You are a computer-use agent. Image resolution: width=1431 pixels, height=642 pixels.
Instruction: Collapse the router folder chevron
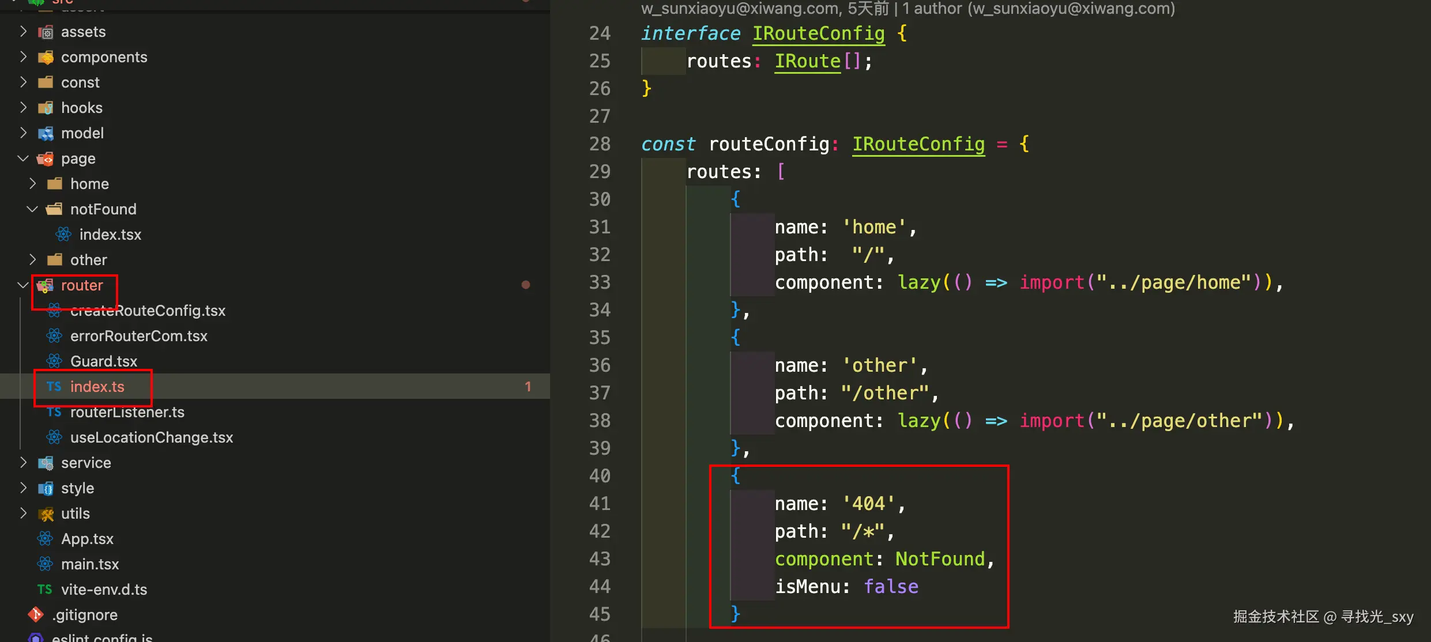point(23,285)
